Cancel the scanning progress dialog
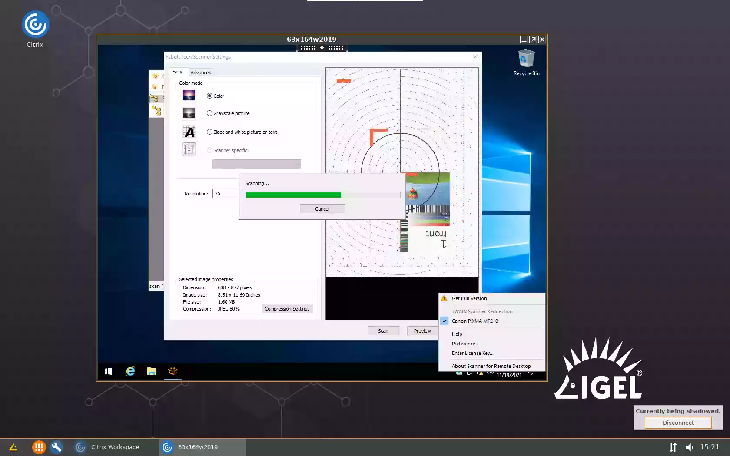The width and height of the screenshot is (730, 456). (322, 209)
